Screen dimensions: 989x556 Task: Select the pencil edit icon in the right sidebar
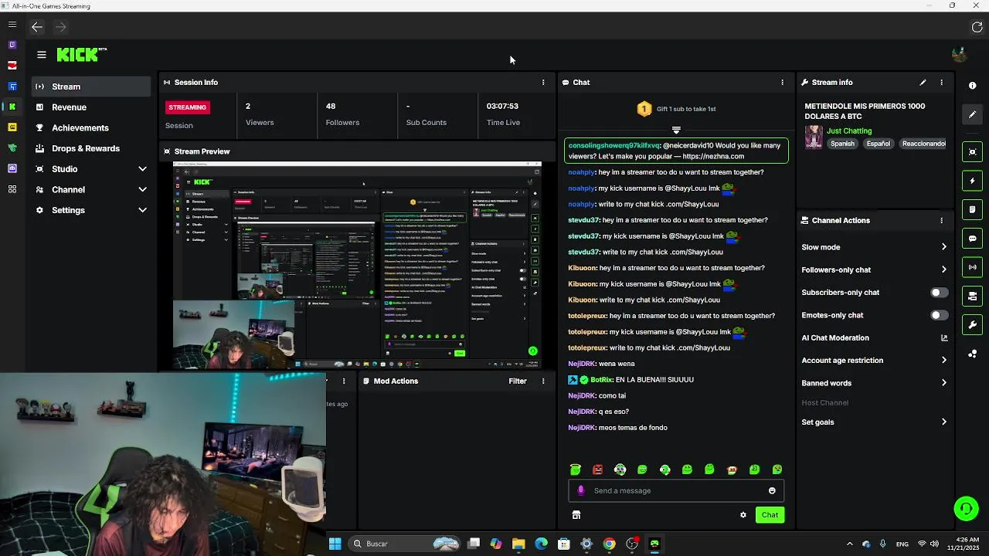click(x=973, y=114)
